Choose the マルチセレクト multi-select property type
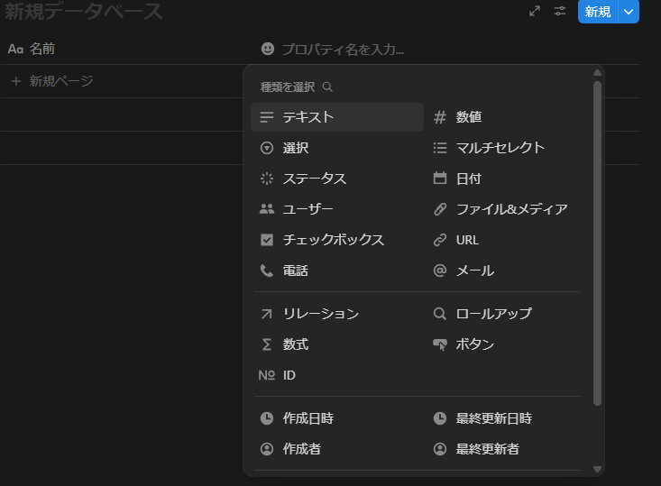This screenshot has width=661, height=486. [x=500, y=148]
